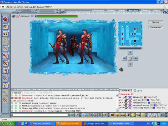The height and width of the screenshot is (126, 168).
Task: Click the red-green health bar of Nikitandrr
Action: pos(57,16)
